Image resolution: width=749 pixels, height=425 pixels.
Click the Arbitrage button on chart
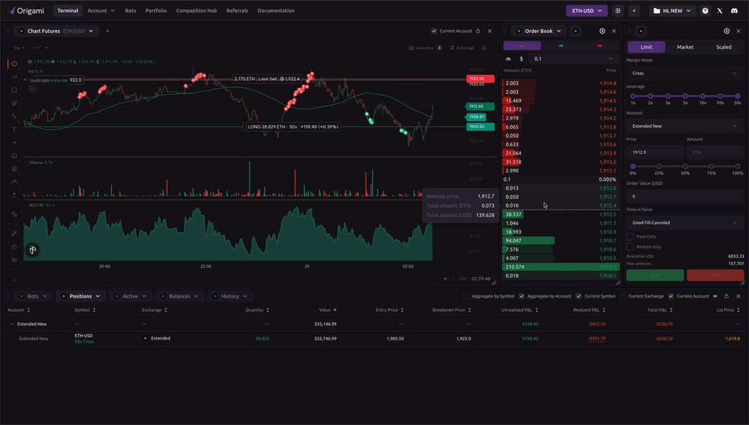[461, 48]
